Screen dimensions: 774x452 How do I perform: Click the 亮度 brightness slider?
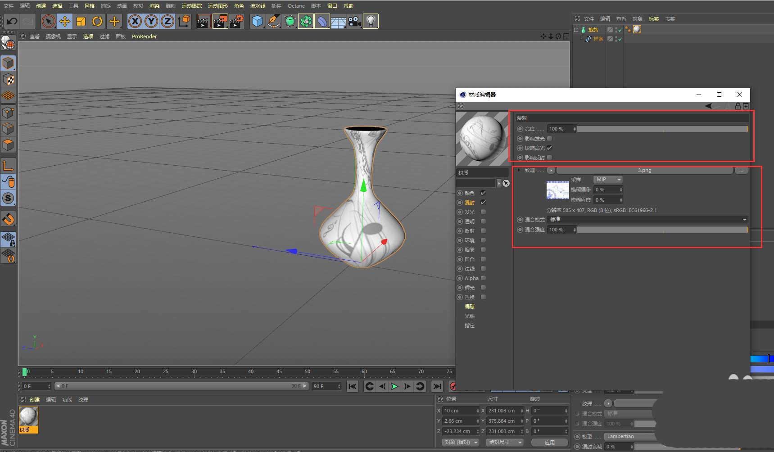662,129
